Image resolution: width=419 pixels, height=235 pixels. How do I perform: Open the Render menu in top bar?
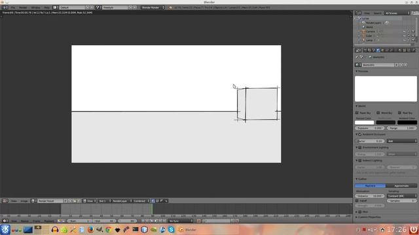click(x=23, y=7)
